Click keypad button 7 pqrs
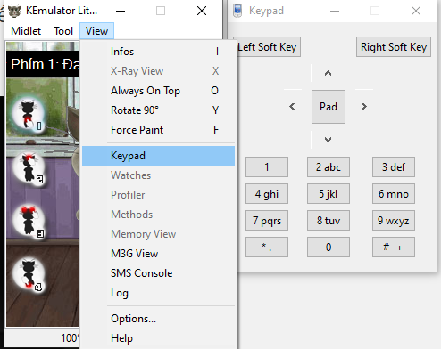The width and height of the screenshot is (441, 349). click(x=267, y=221)
